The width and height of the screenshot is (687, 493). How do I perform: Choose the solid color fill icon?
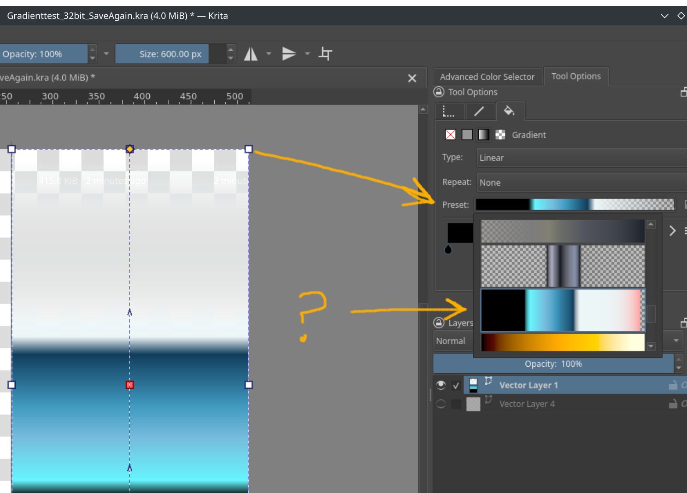pyautogui.click(x=467, y=135)
